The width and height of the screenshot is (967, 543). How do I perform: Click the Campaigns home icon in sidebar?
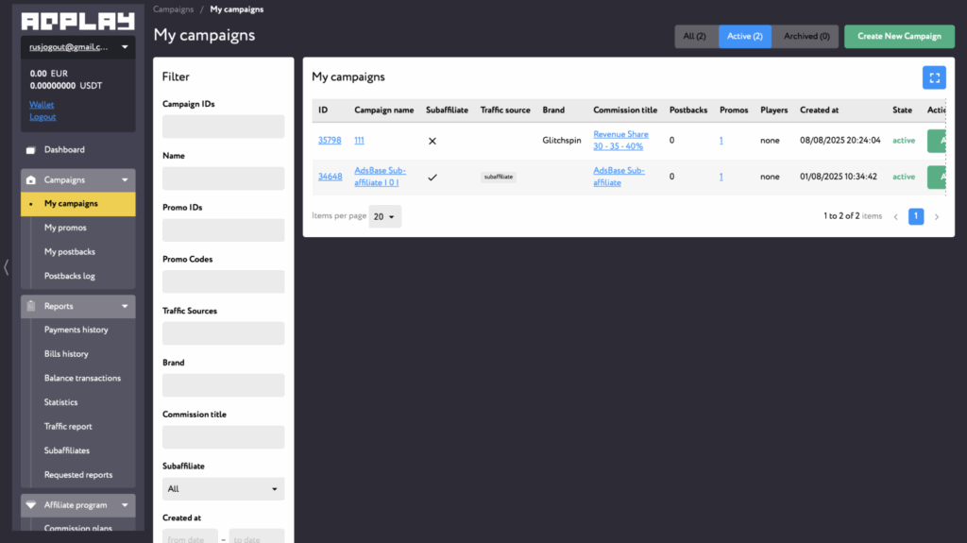(31, 180)
